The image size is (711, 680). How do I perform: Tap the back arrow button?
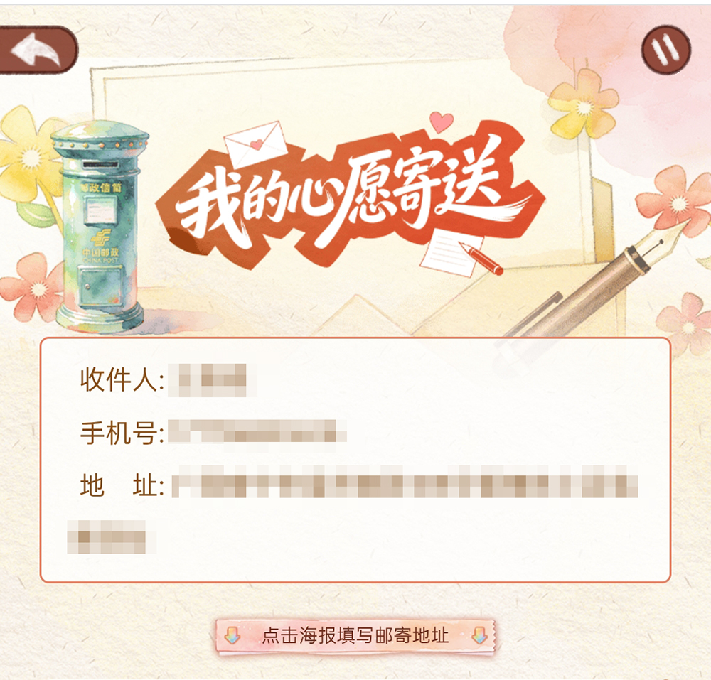click(x=38, y=50)
